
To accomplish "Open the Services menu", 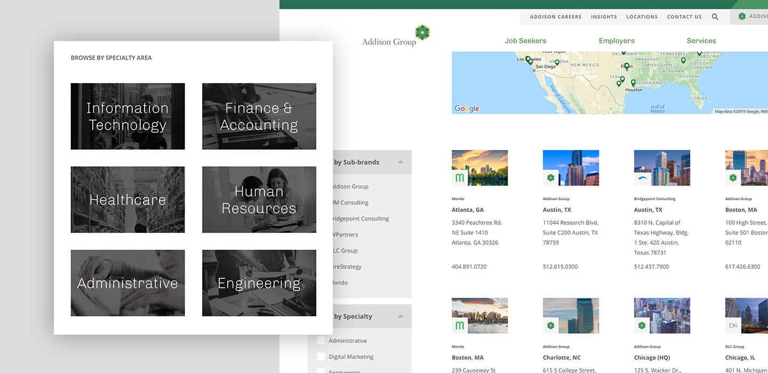I will coord(701,40).
